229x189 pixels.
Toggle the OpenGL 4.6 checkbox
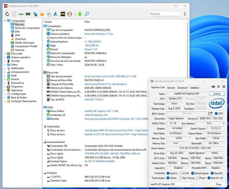click(x=209, y=178)
